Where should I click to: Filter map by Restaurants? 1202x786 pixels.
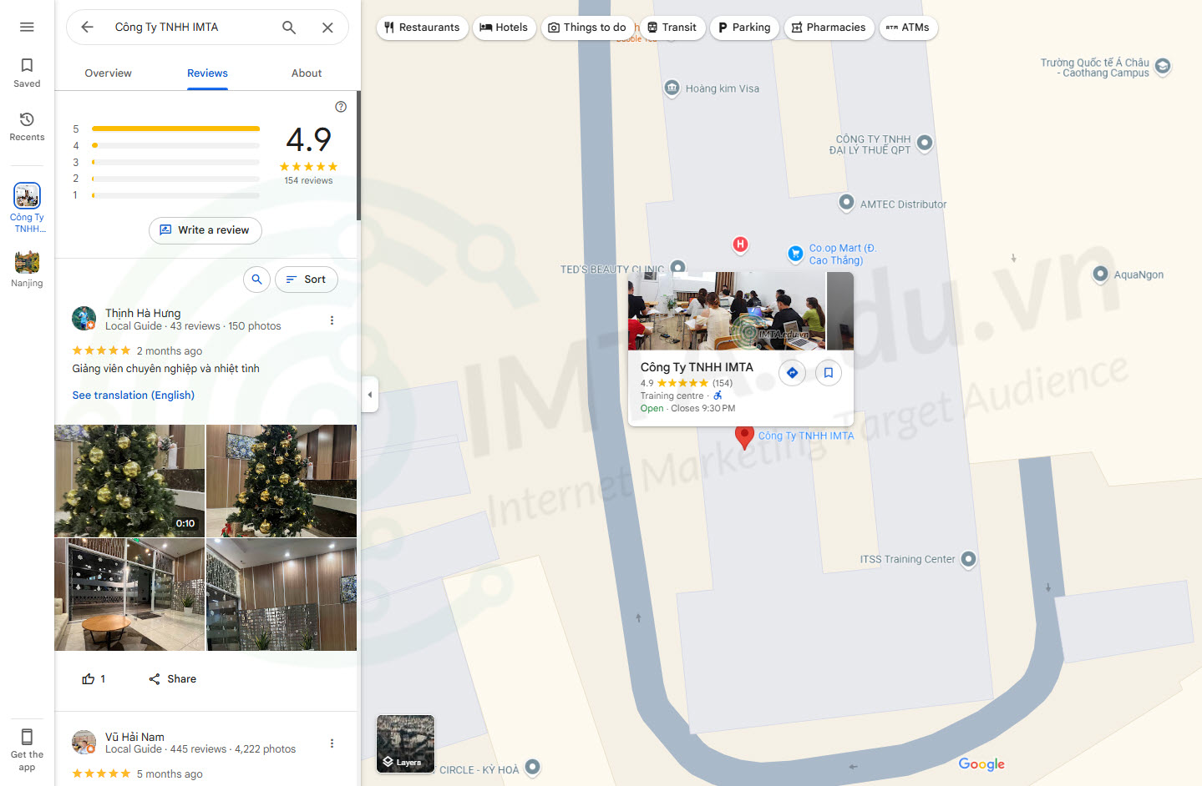(422, 28)
